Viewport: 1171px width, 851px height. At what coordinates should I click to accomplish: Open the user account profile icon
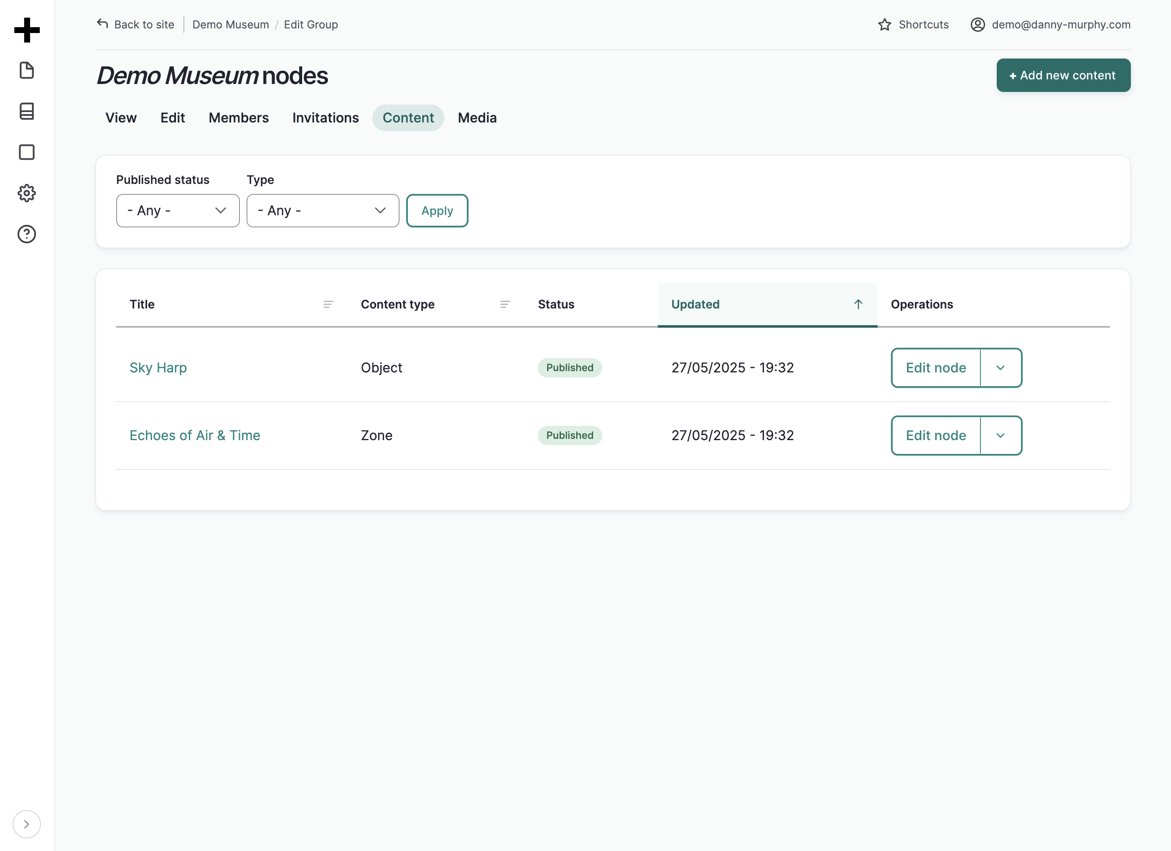tap(978, 25)
